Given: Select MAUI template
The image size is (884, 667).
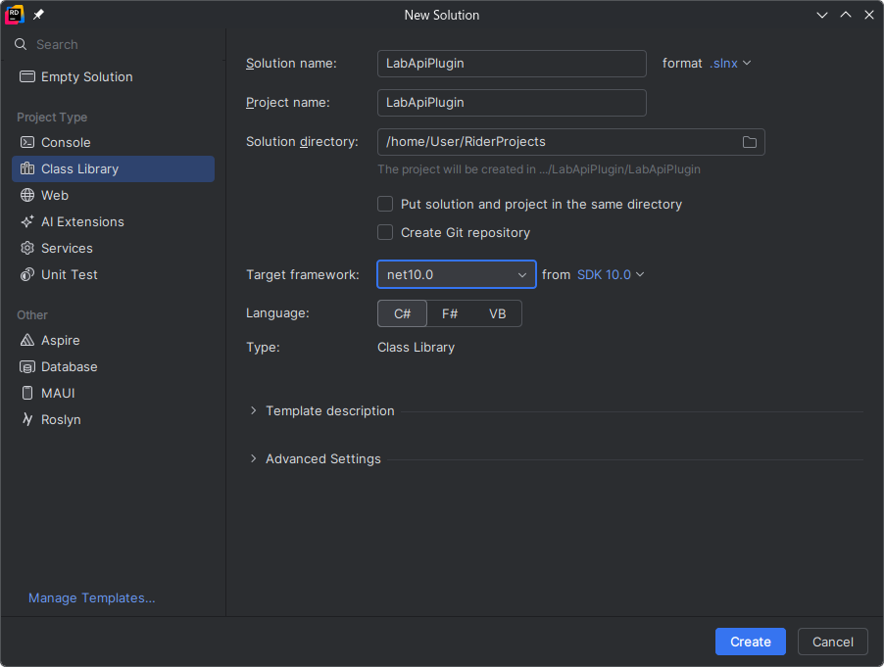Looking at the screenshot, I should 113,393.
